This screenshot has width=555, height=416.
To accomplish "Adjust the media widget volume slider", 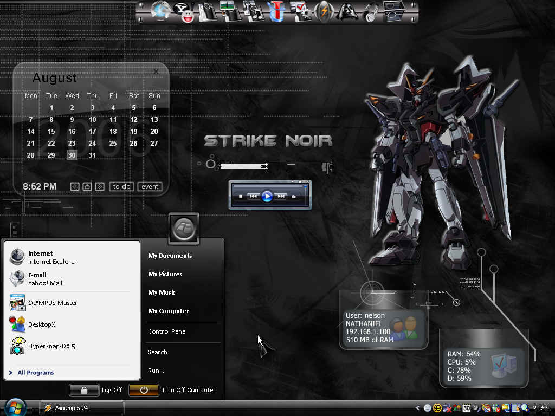I will tap(306, 194).
